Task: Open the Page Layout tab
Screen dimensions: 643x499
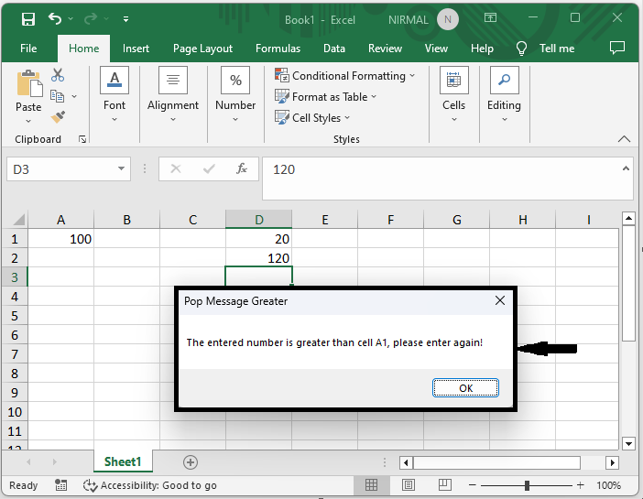Action: coord(202,49)
